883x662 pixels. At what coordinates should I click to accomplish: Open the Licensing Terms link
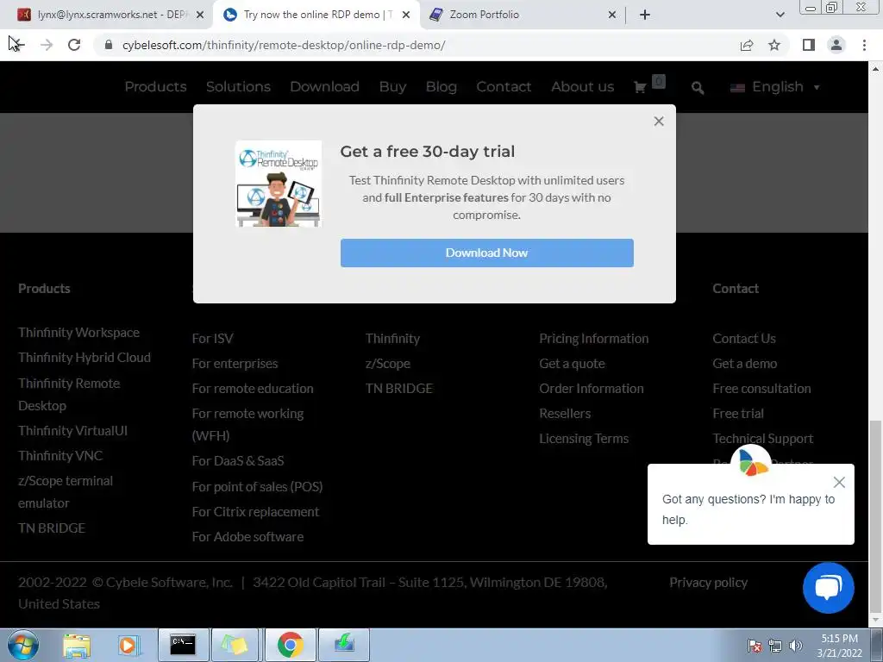click(x=584, y=439)
